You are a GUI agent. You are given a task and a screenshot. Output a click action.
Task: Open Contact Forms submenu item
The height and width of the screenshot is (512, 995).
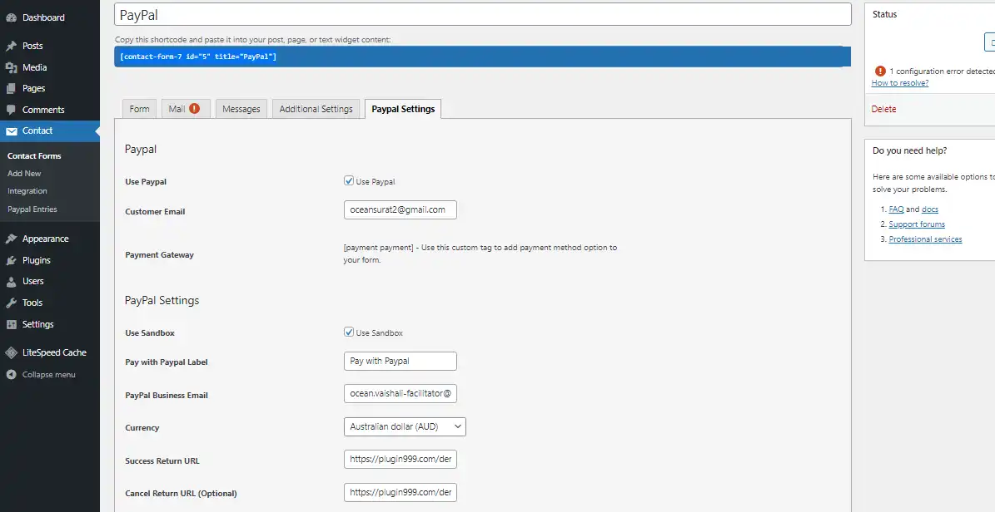34,156
